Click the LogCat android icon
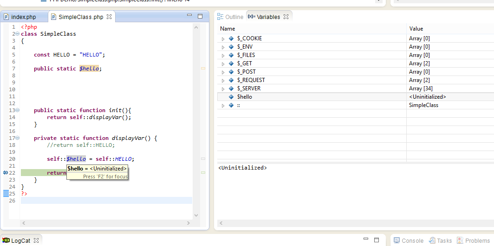This screenshot has width=494, height=246. coord(6,240)
